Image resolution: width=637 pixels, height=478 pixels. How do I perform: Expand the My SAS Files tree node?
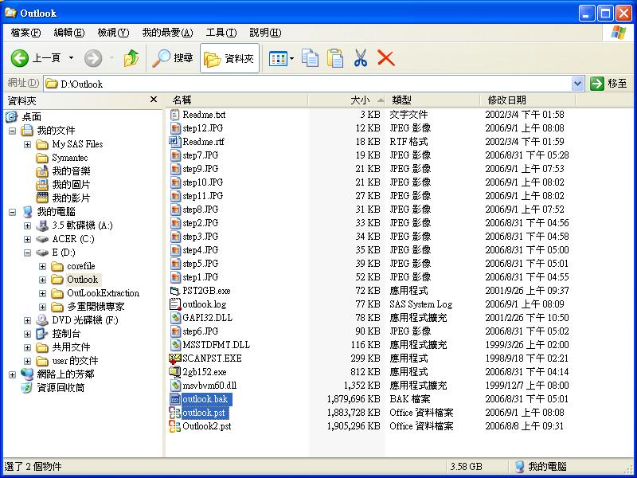click(x=27, y=144)
